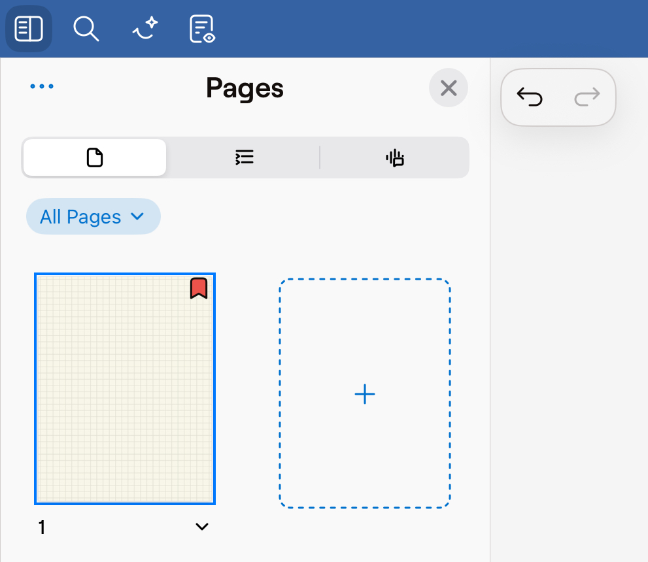Switch to page thumbnails view tab
The image size is (648, 562).
click(x=95, y=157)
